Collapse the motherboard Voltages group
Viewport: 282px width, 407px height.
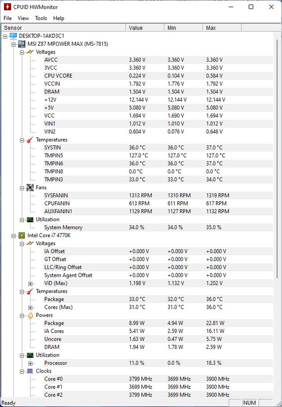coord(22,52)
